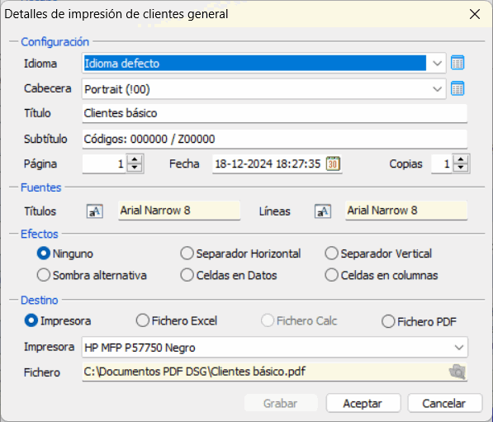Click the Copias number field
493x422 pixels.
(442, 164)
